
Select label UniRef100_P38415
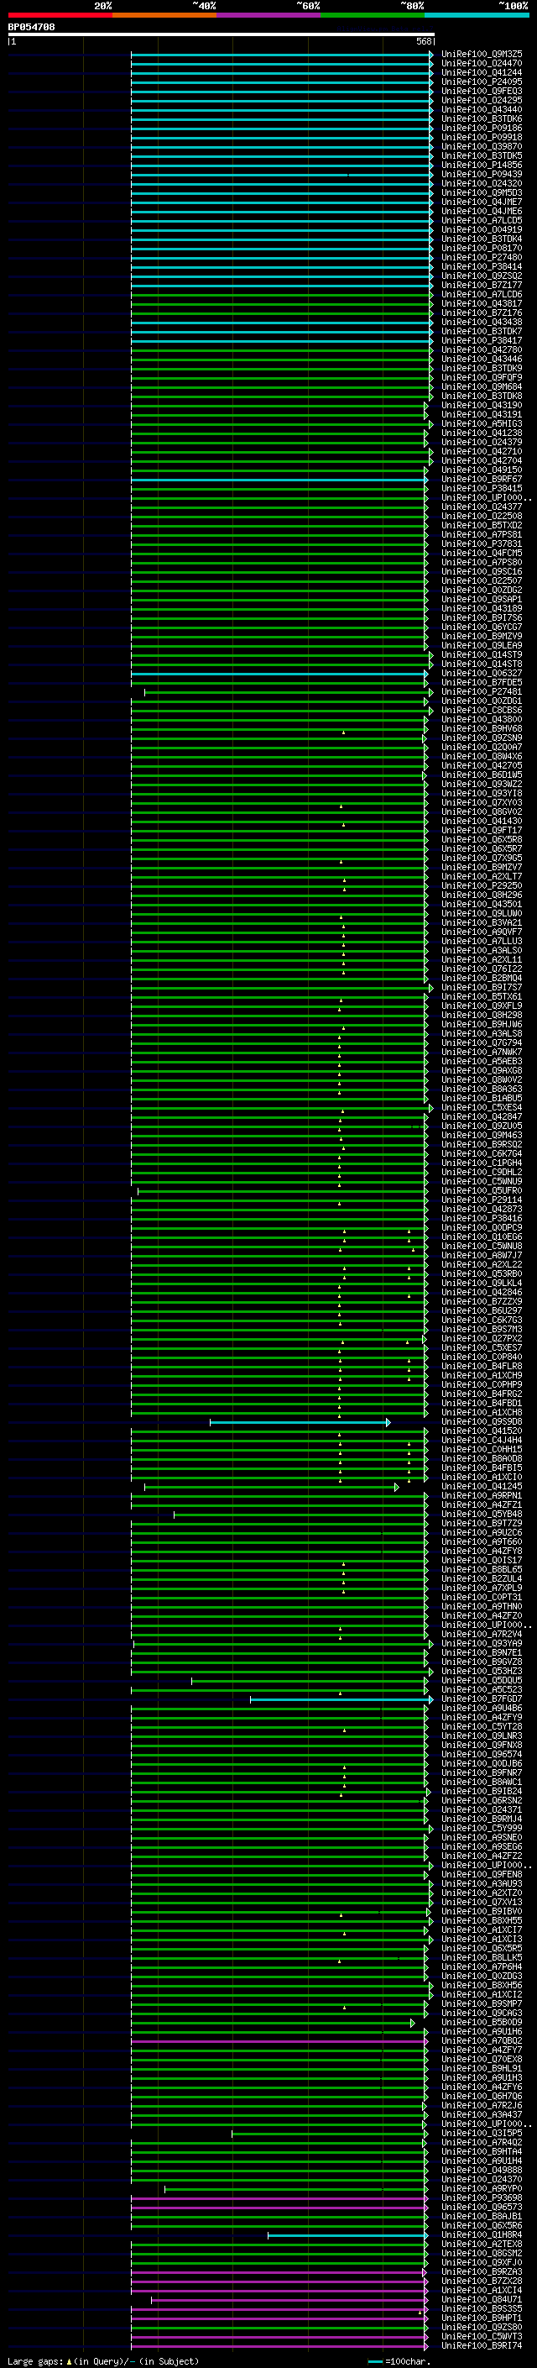(x=482, y=488)
